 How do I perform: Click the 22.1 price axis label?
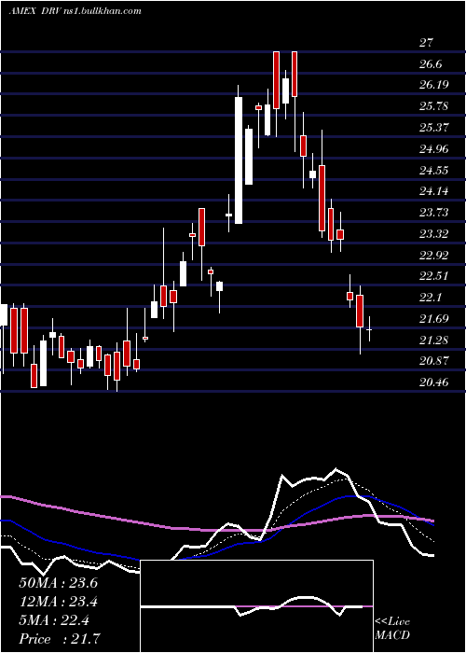click(x=431, y=298)
